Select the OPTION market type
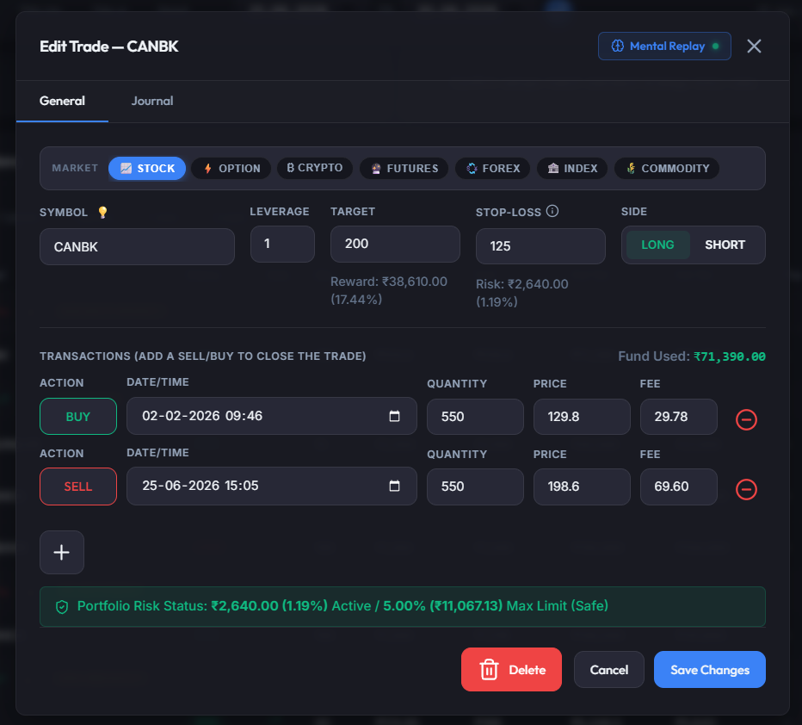The width and height of the screenshot is (802, 725). point(231,168)
